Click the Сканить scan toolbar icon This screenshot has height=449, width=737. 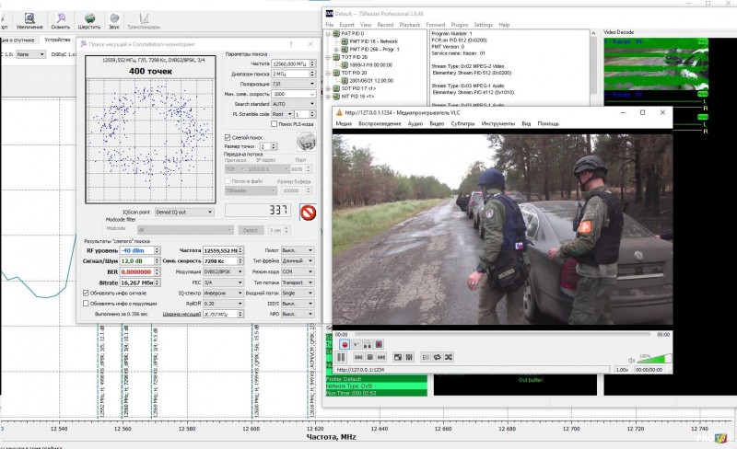pyautogui.click(x=60, y=18)
